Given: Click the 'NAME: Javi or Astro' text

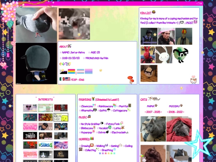Looking at the screenshot, I should click(74, 52).
